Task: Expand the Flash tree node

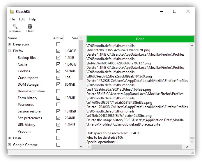Action: [x=9, y=138]
